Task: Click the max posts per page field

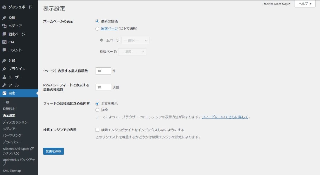Action: coord(103,71)
